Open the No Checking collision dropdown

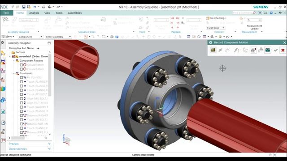218,18
